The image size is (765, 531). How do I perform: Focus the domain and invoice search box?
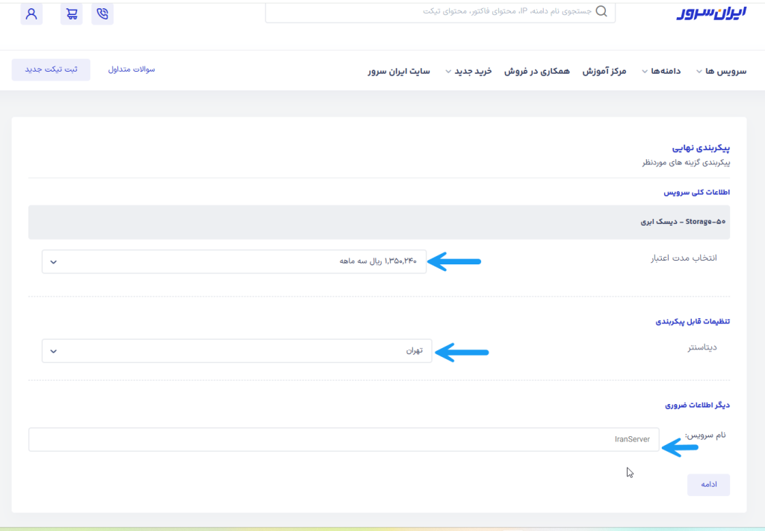pos(433,12)
